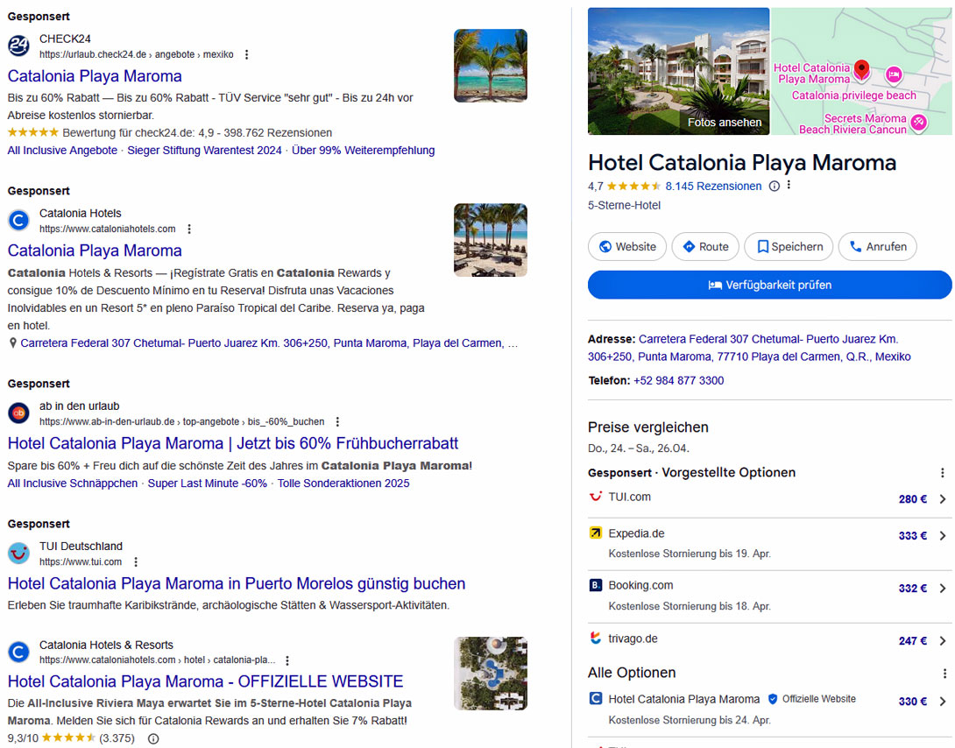Expand the TUI.com 280 € price option
Image resolution: width=955 pixels, height=748 pixels.
[x=944, y=498]
